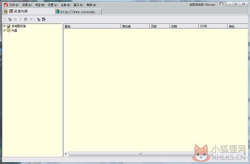This screenshot has height=164, width=250.
Task: Sort by the 责任者 column header
Action: 135,26
